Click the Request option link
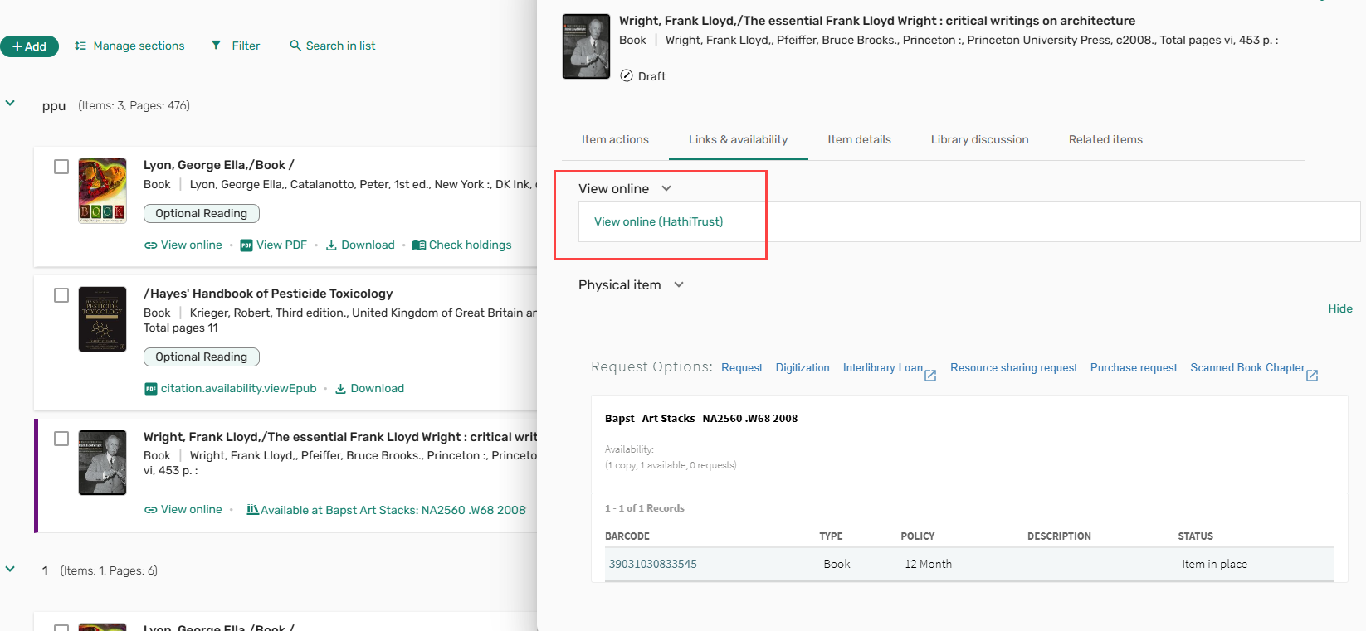1366x631 pixels. point(742,367)
